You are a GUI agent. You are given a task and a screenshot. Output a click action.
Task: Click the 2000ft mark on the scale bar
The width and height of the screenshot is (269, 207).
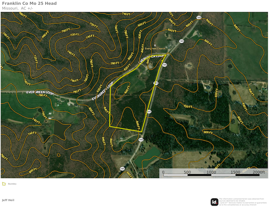[x=259, y=172]
